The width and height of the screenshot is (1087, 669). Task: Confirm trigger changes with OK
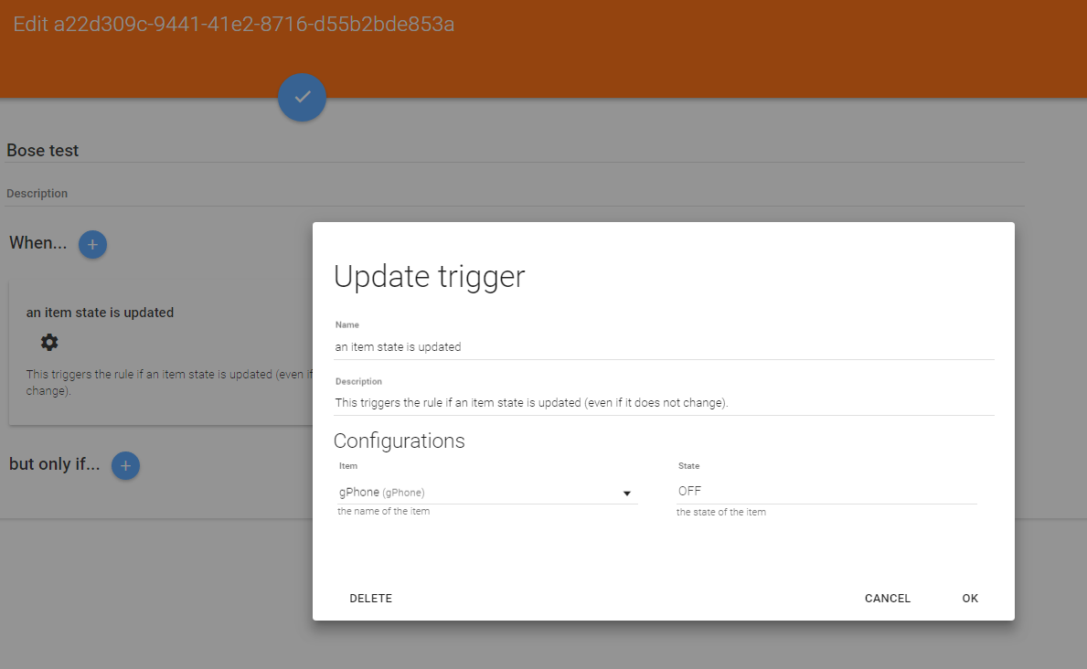pos(970,599)
